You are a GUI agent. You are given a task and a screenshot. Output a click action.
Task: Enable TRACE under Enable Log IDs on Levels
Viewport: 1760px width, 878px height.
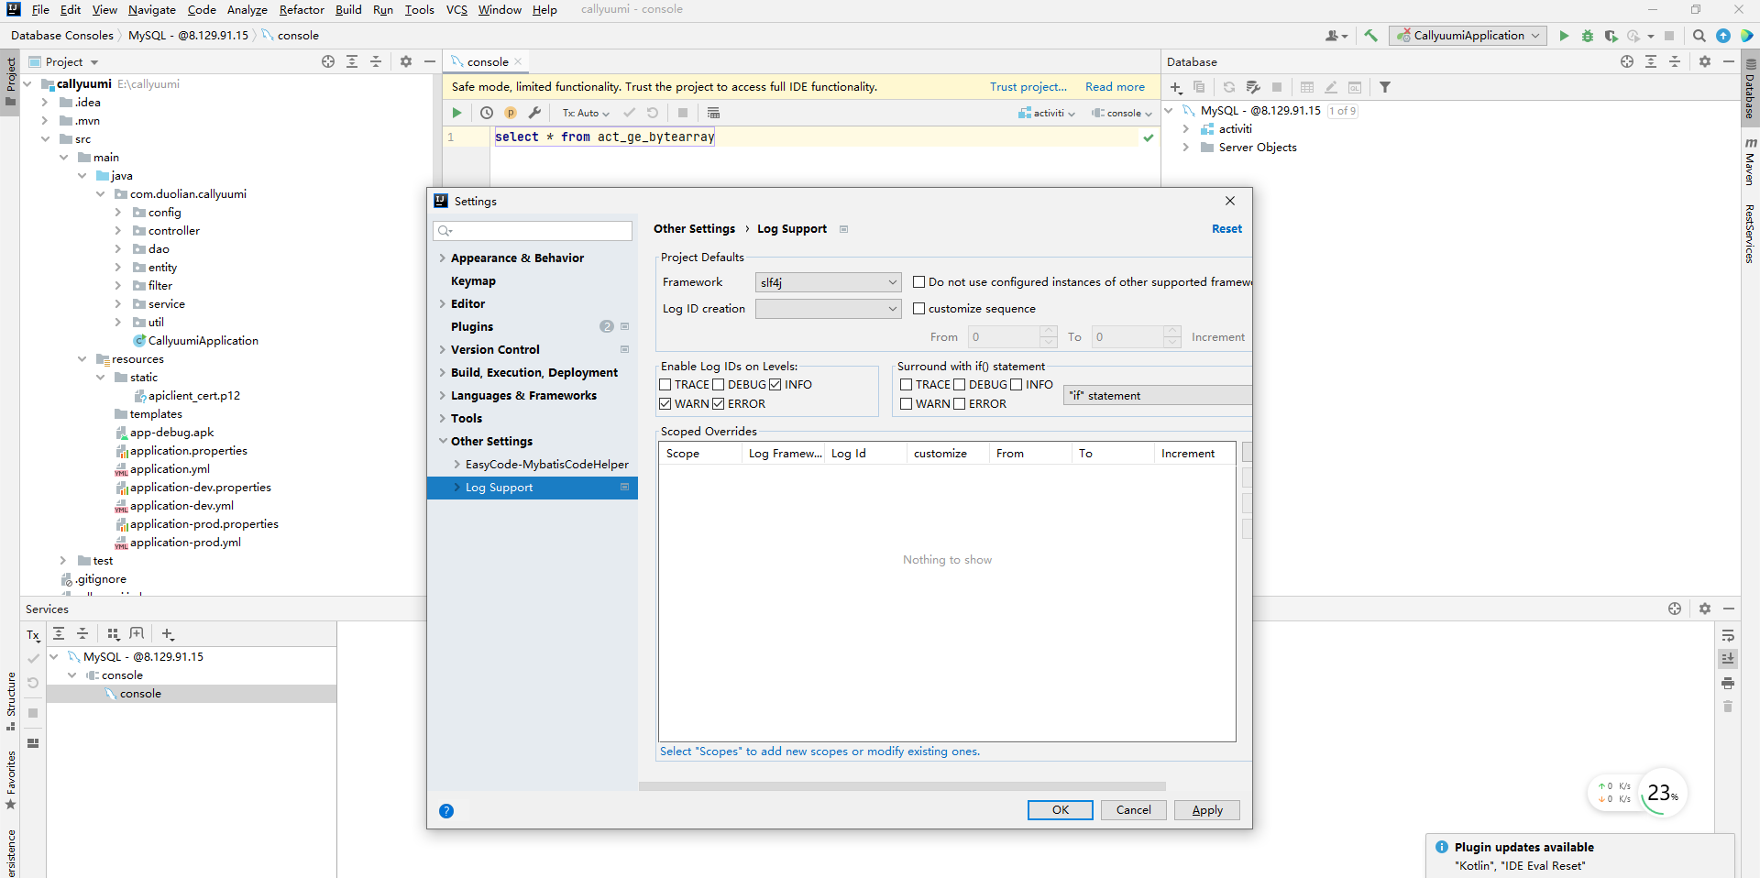pos(665,385)
